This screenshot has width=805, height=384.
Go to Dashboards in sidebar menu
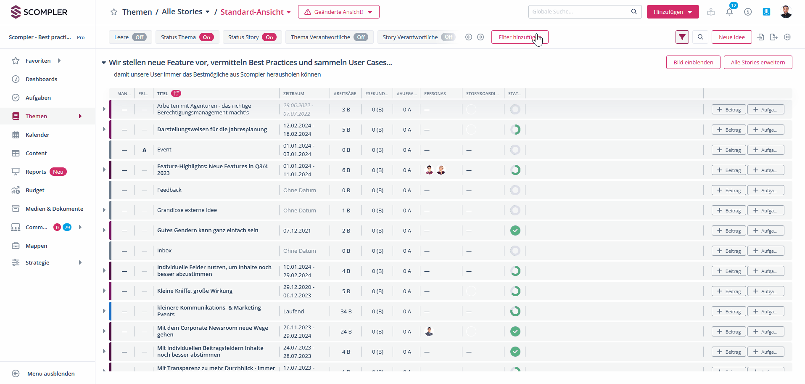click(x=41, y=79)
